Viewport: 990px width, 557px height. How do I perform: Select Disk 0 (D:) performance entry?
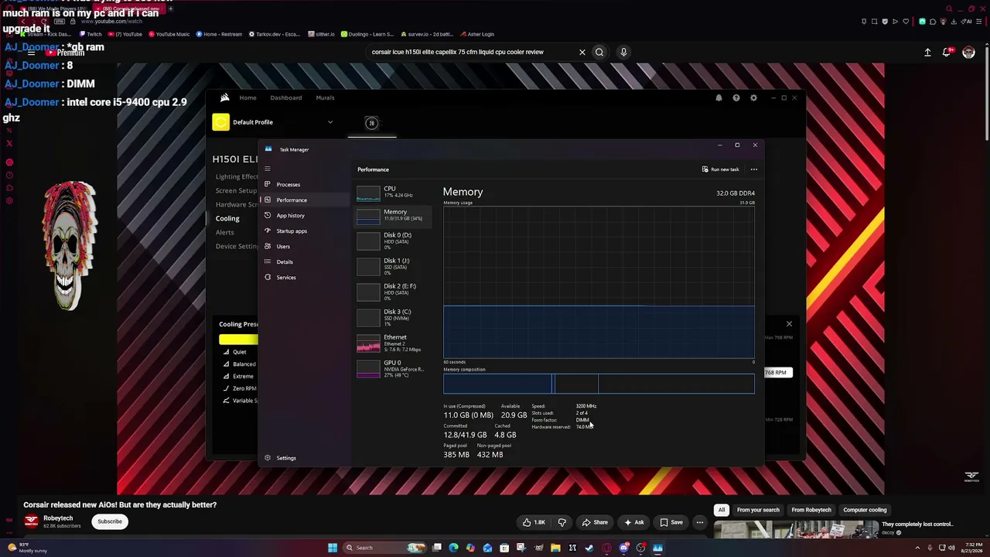point(393,241)
